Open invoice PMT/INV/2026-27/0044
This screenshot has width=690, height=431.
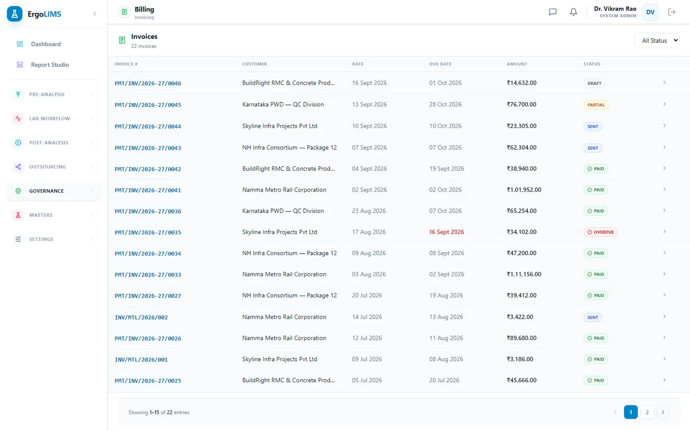148,126
